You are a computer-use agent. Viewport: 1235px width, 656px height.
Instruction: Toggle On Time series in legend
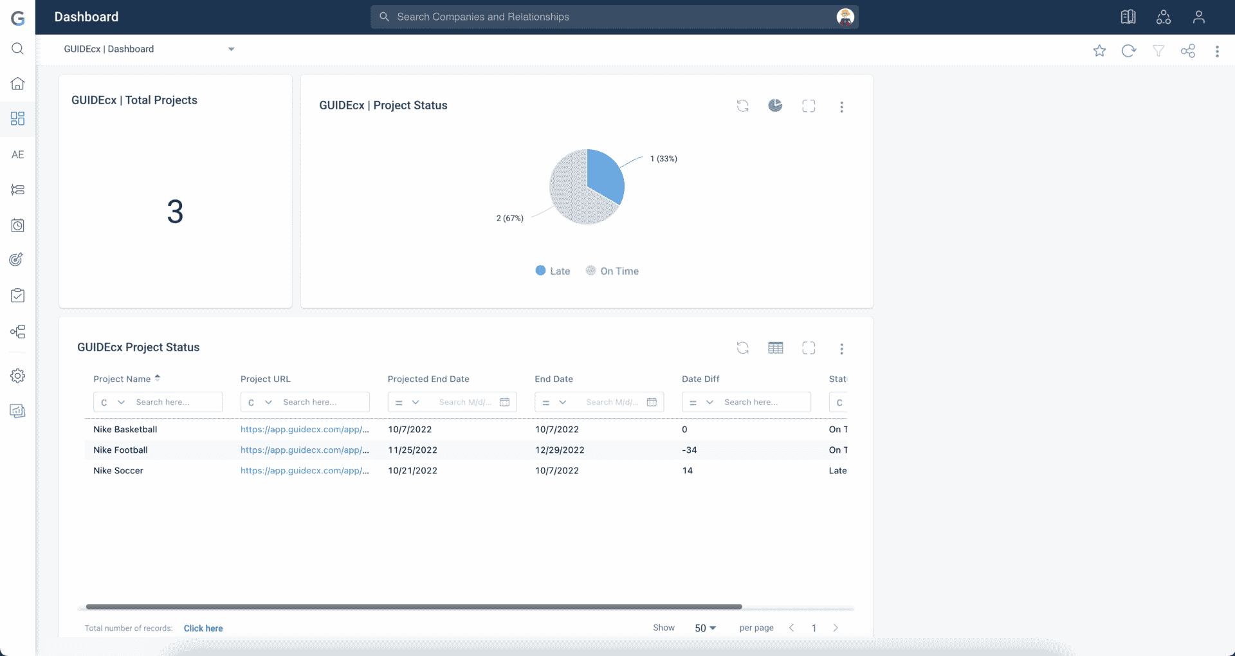point(612,271)
